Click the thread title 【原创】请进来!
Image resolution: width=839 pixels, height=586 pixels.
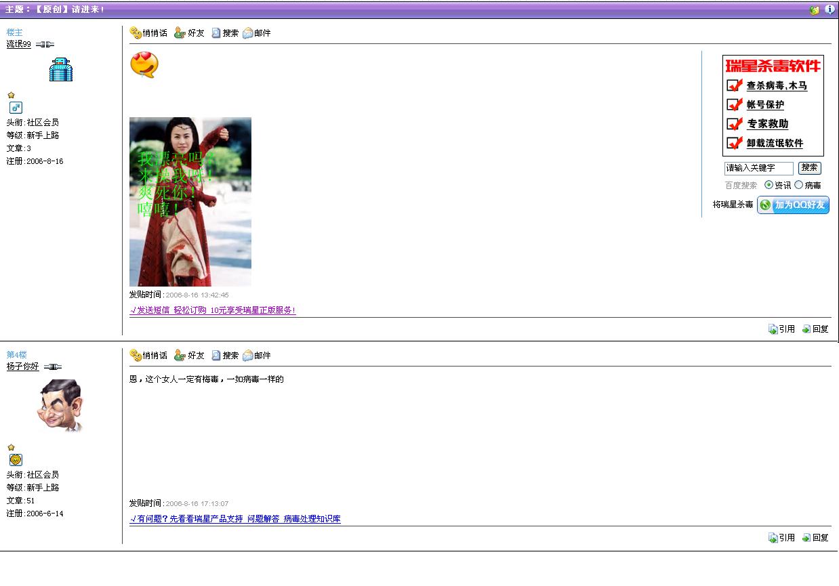coord(68,9)
